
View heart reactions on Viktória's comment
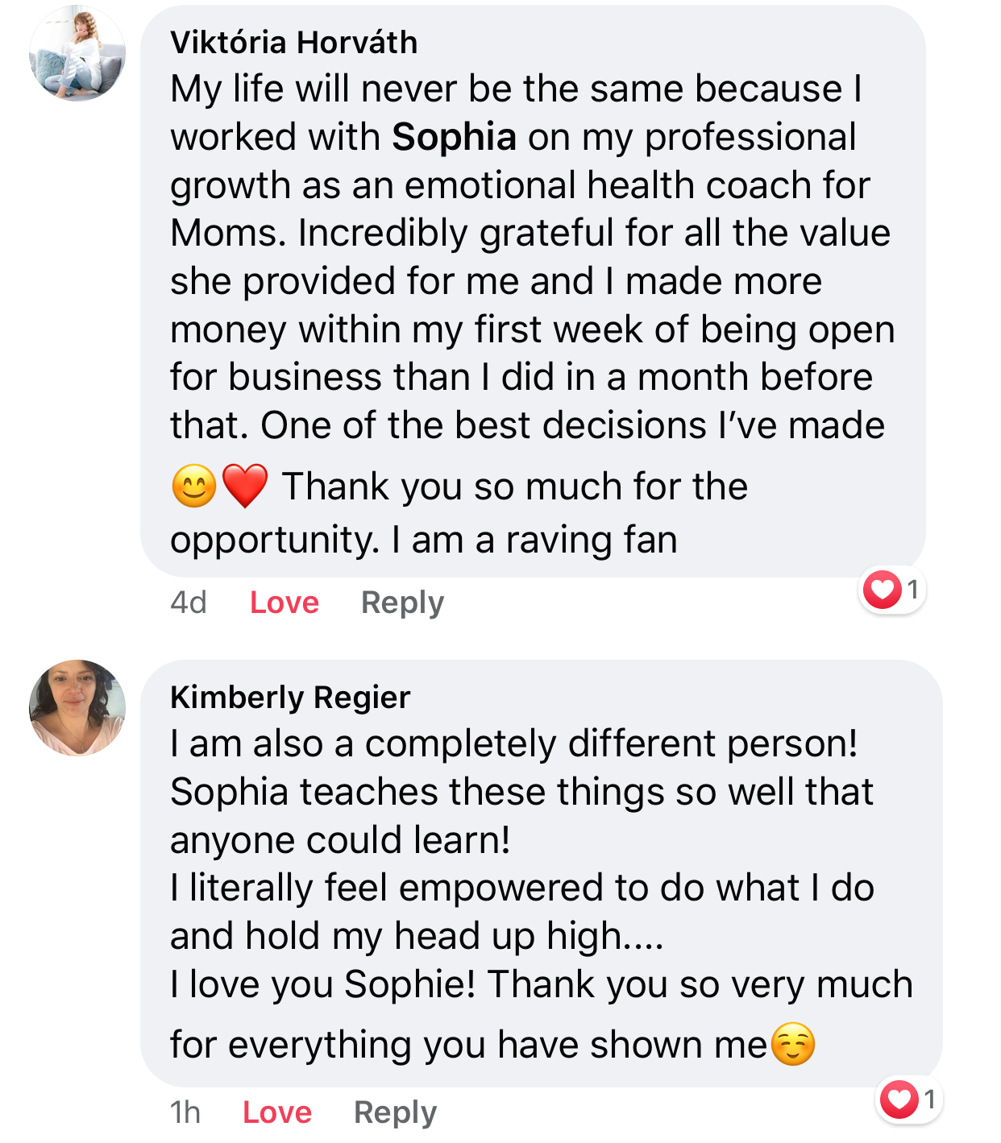click(x=883, y=590)
